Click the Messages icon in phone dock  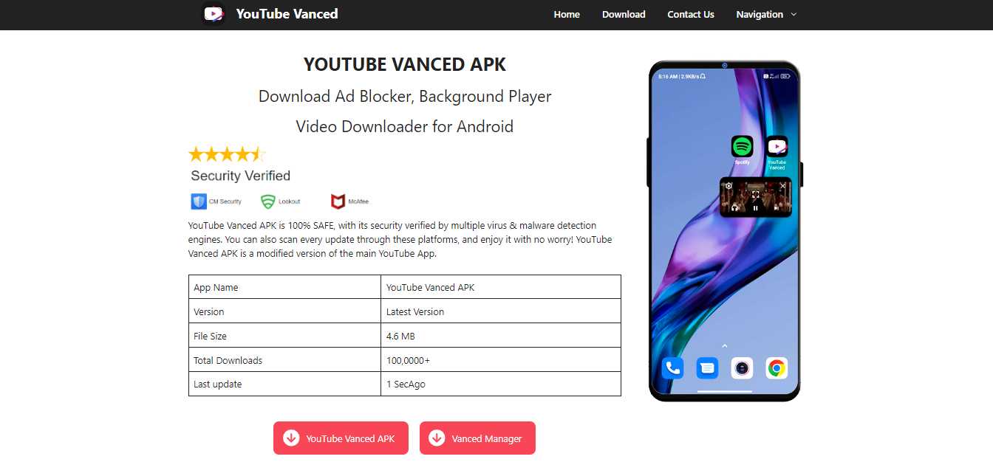pyautogui.click(x=707, y=368)
